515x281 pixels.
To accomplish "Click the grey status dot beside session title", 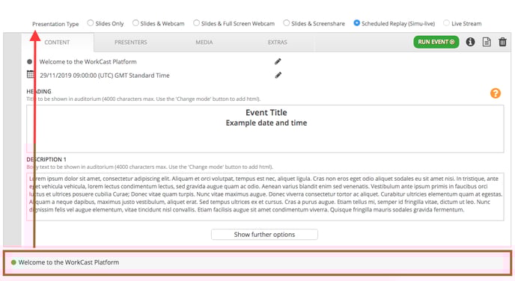I will (29, 61).
